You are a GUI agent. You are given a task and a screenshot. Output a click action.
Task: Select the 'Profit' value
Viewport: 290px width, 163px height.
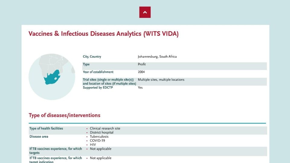142,64
